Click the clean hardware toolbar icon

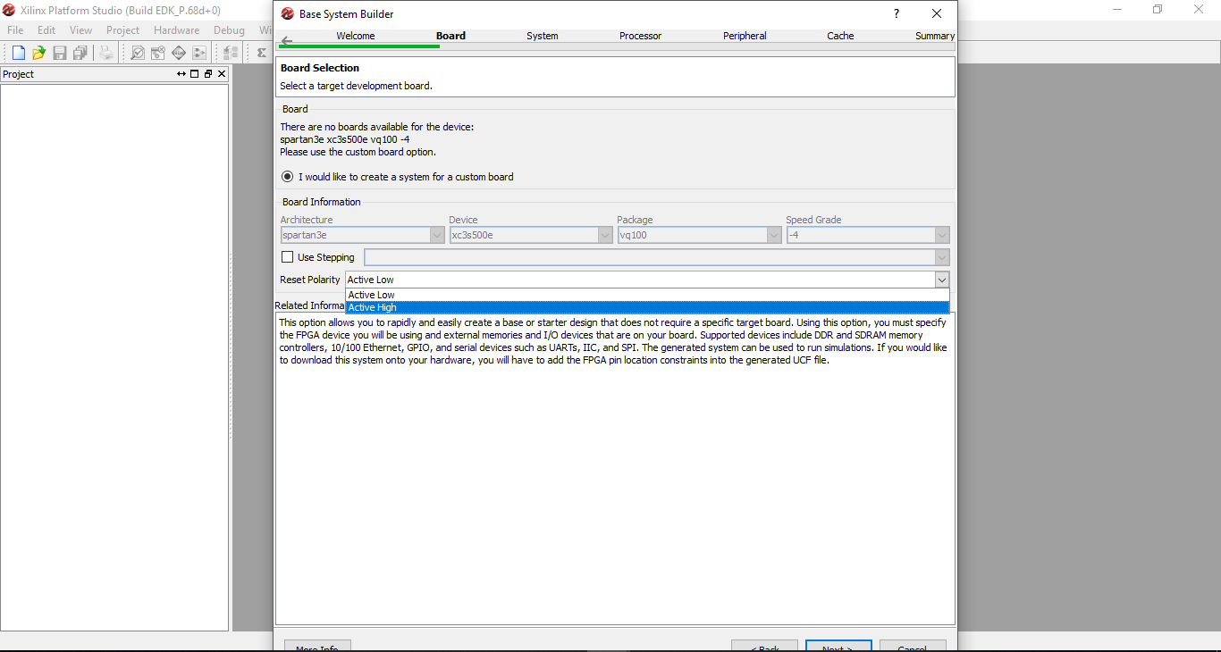[158, 53]
